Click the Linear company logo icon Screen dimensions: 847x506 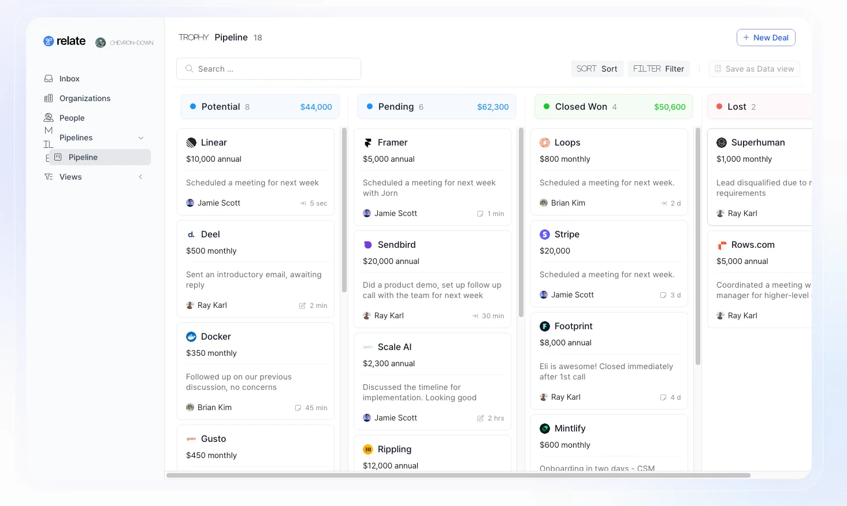191,143
